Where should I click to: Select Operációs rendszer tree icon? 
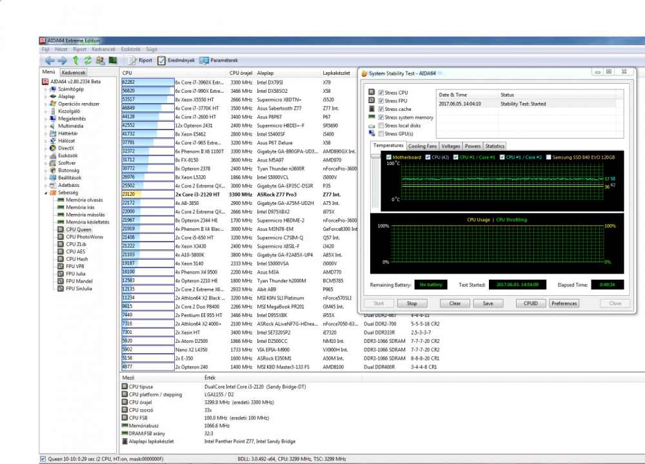[x=53, y=104]
